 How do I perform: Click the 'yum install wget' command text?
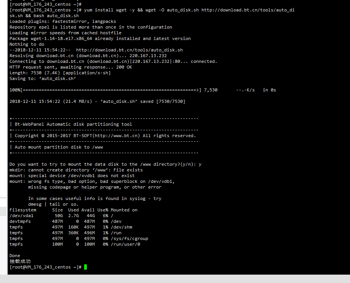(105, 10)
